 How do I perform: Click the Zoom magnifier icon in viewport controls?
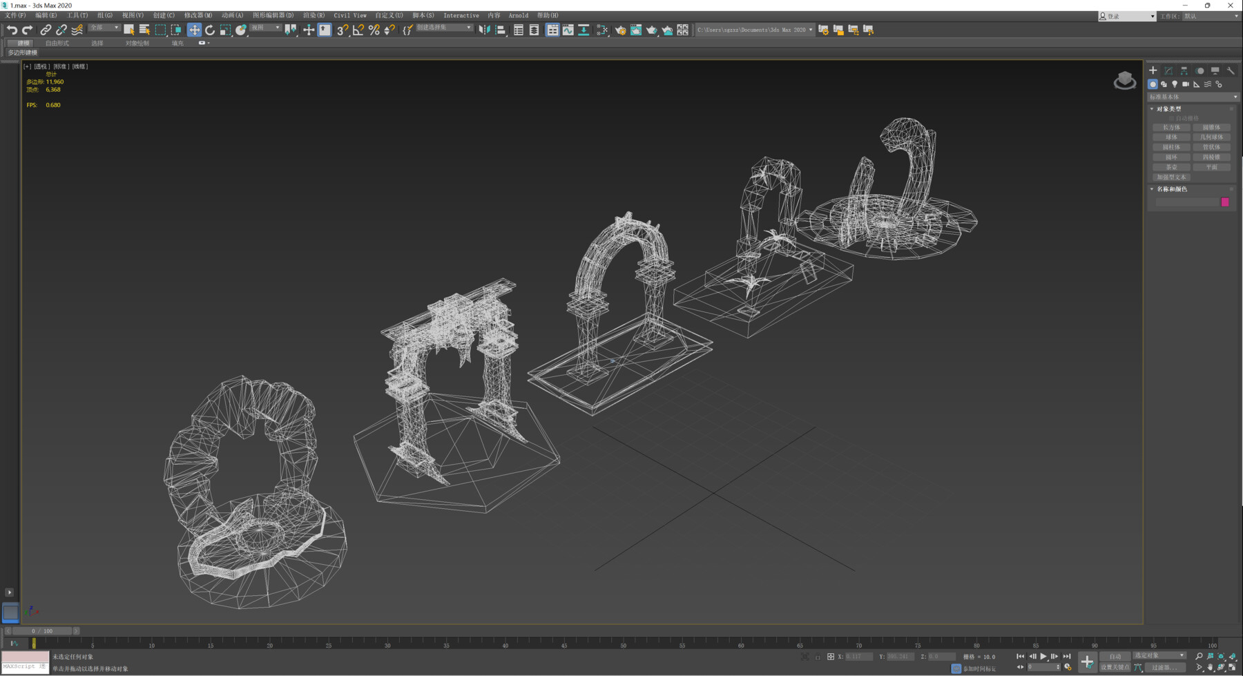click(1199, 655)
